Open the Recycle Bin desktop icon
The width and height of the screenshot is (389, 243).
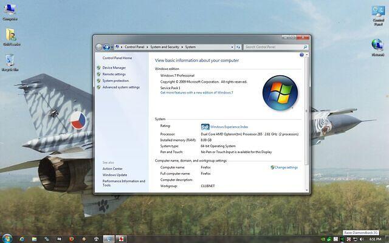pyautogui.click(x=10, y=61)
